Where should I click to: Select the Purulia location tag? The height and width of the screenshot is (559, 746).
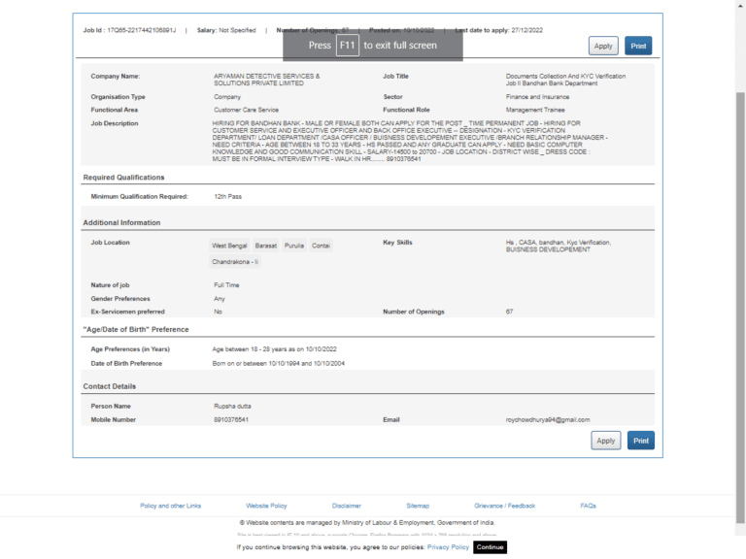pos(294,246)
